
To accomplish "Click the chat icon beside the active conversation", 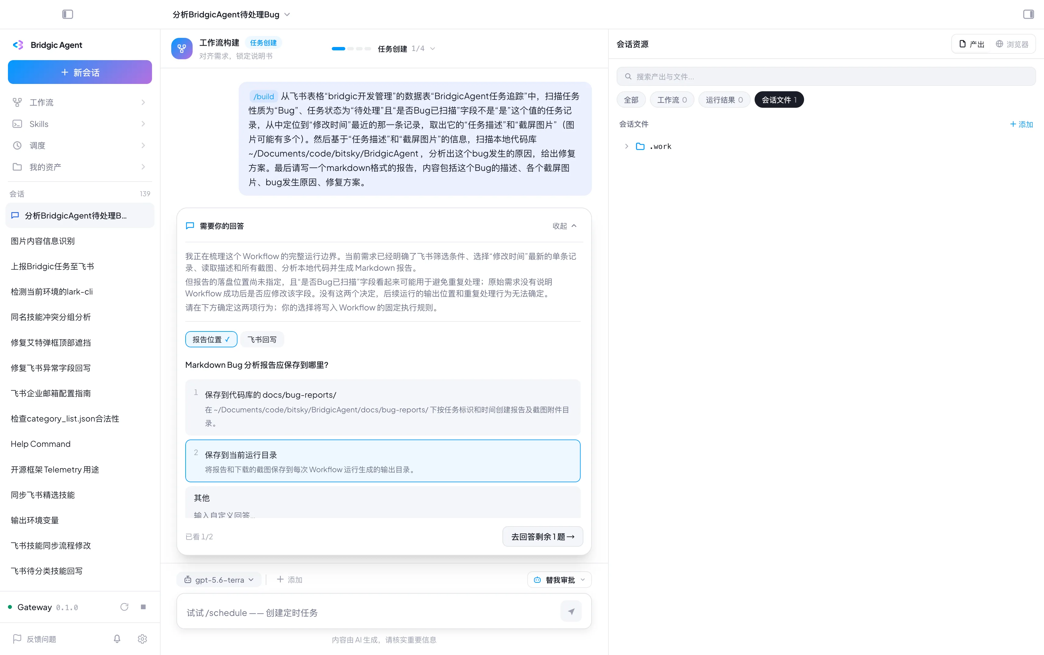I will pyautogui.click(x=15, y=215).
